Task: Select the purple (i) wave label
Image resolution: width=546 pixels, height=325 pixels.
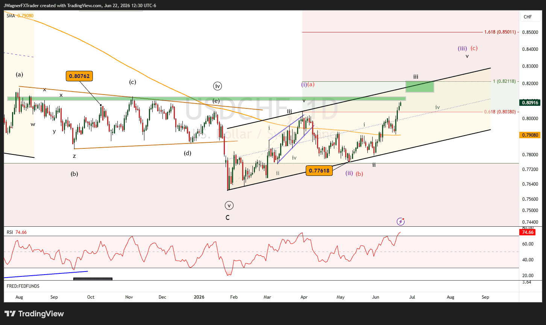Action: pos(304,84)
